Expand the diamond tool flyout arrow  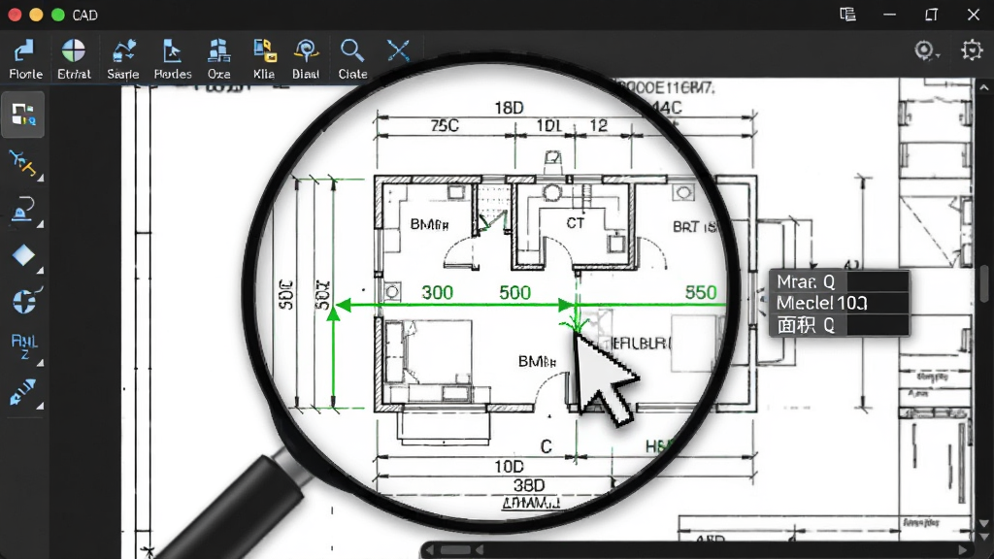(x=41, y=271)
